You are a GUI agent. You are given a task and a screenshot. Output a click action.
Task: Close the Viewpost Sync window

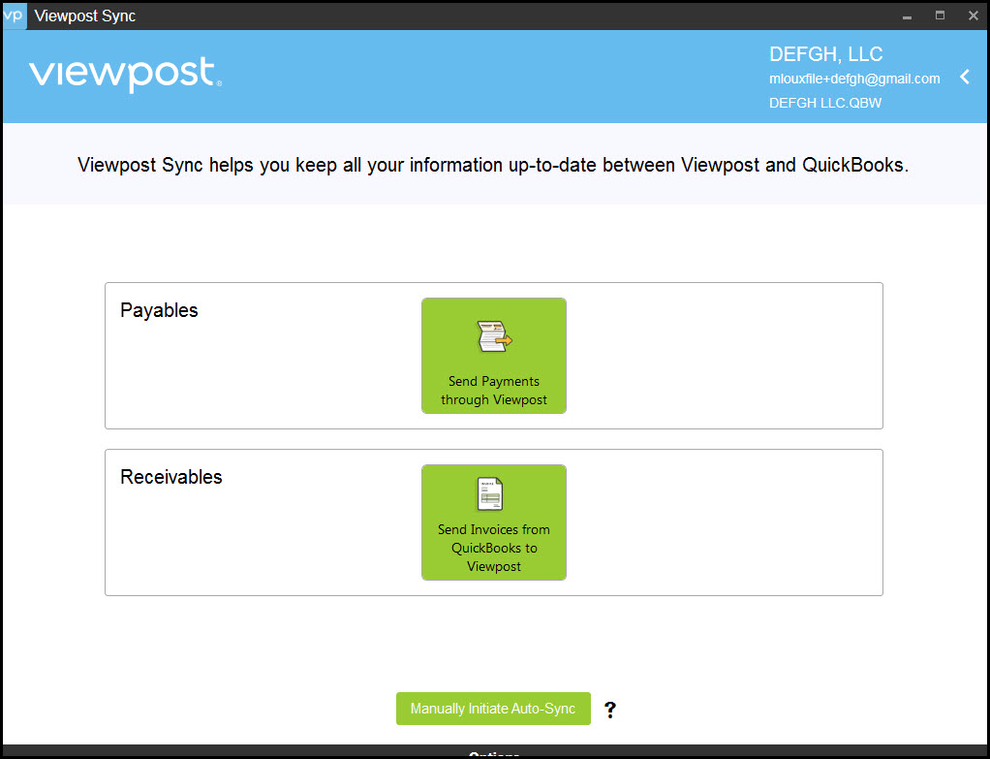coord(973,16)
